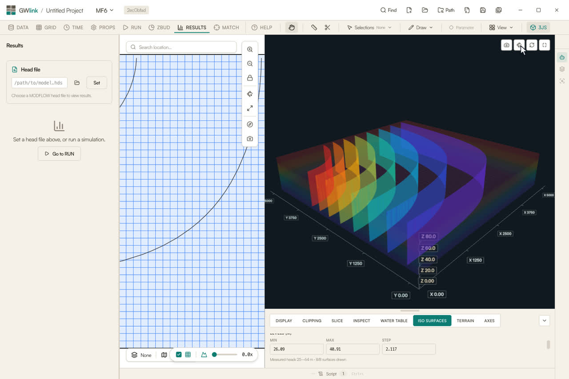Screen dimensions: 569x379
Task: Click the basemap icon in map toolbar
Action: (164, 355)
